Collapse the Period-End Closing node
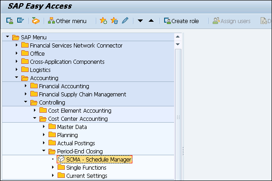 (44, 151)
